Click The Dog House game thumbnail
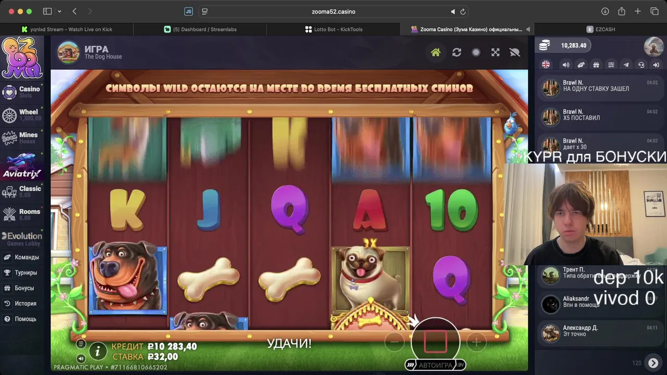Viewport: 667px width, 375px height. coord(68,52)
